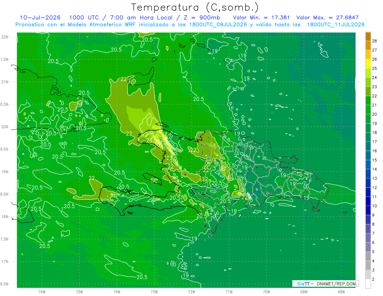This screenshot has height=296, width=383.
Task: Click the 71W longitude axis label
Action: (229, 292)
